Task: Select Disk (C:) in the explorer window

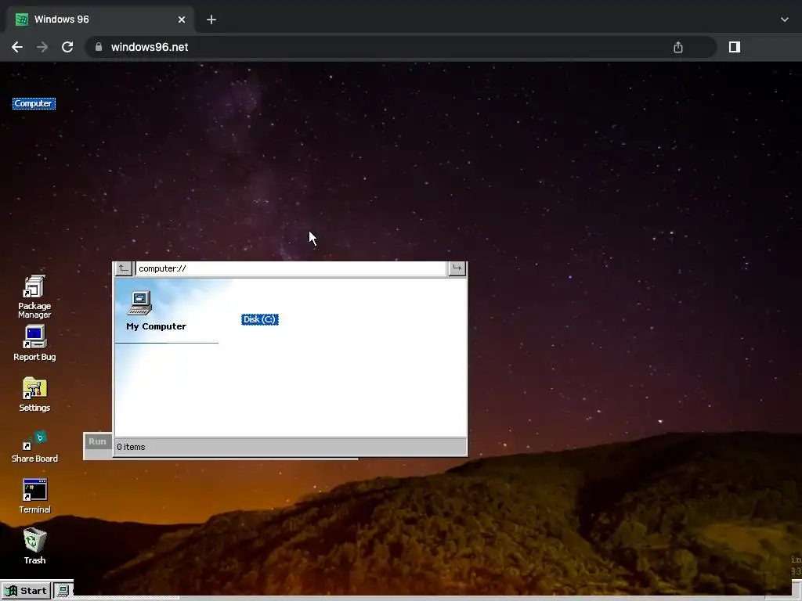Action: pos(260,319)
